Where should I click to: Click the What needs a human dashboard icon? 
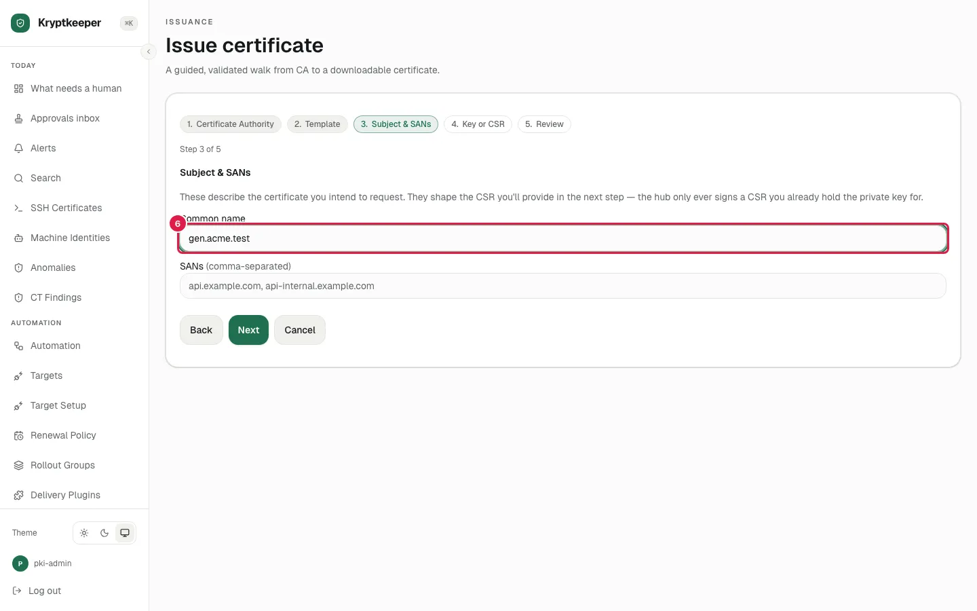click(18, 89)
